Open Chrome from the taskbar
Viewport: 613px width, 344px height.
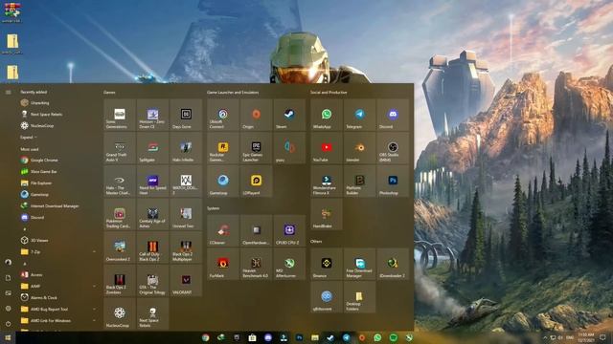click(x=205, y=337)
